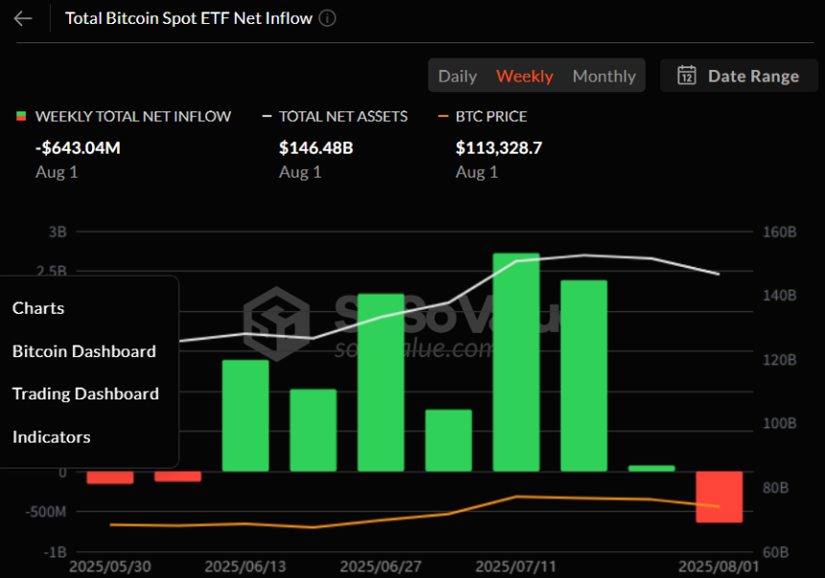Viewport: 825px width, 578px height.
Task: Click the red outflow bar at 2025/08/01
Action: click(719, 496)
